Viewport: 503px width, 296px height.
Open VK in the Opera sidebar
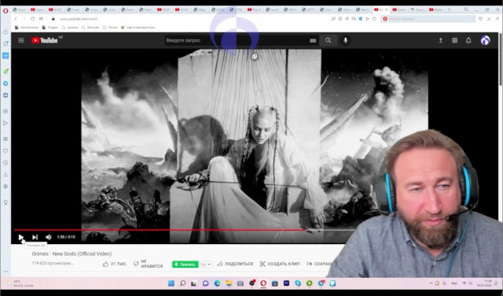click(6, 95)
